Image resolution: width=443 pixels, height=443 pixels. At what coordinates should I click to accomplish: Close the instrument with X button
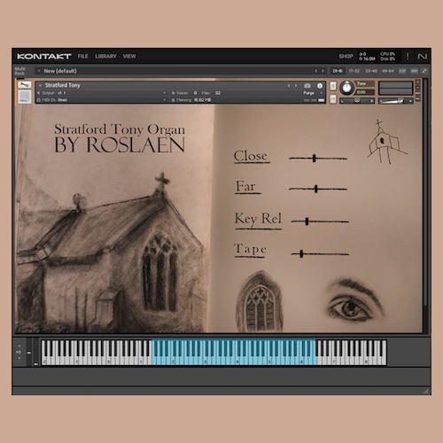pos(417,82)
